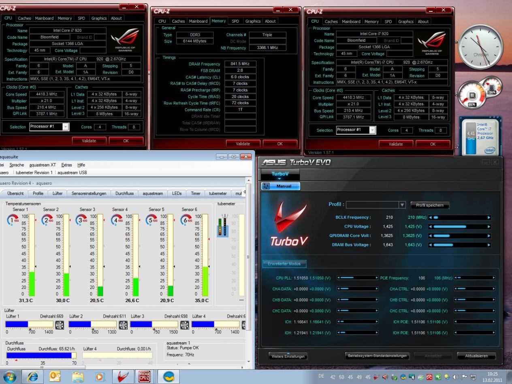Select the tubemeter Revision 1 device tab

pos(34,173)
